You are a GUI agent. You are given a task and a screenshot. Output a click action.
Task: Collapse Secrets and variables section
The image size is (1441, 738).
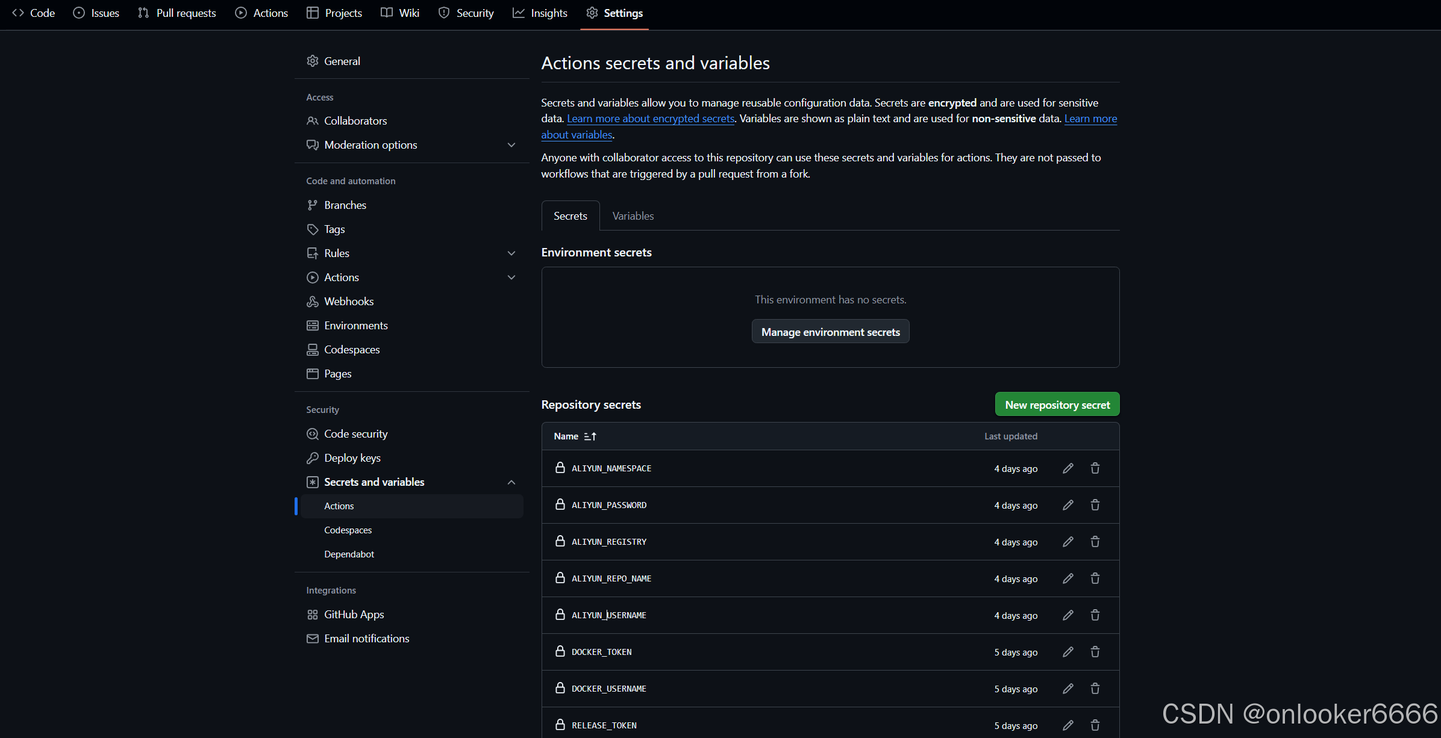point(511,482)
